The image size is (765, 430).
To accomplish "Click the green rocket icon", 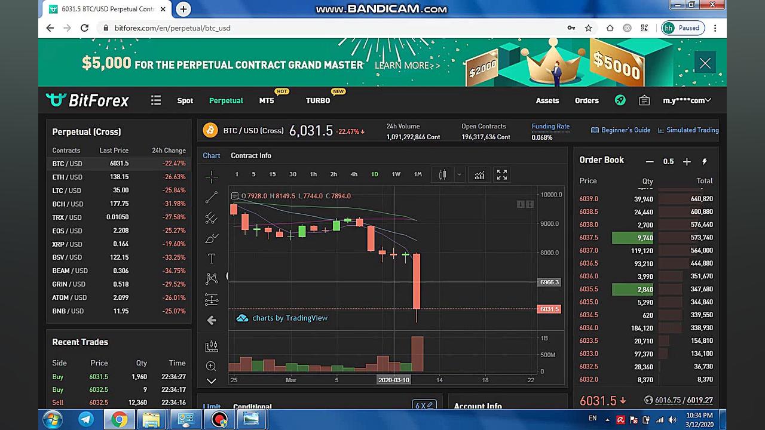I will (x=620, y=100).
